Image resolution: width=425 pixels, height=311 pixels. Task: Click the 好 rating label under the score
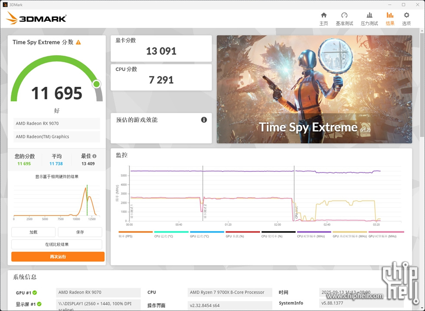57,110
